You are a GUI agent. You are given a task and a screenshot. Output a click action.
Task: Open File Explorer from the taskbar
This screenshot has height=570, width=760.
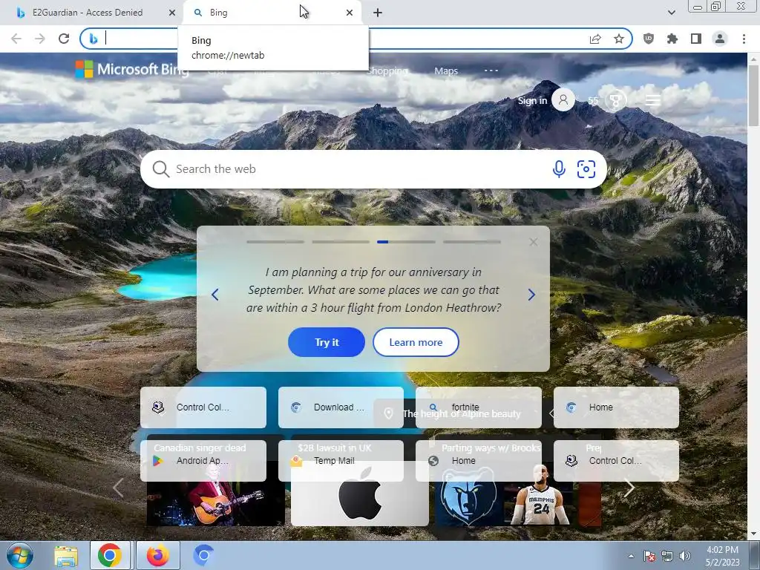pyautogui.click(x=66, y=555)
